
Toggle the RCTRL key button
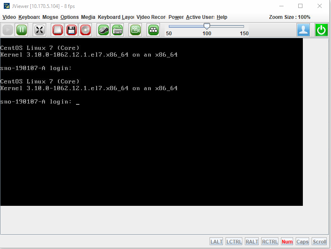click(270, 241)
